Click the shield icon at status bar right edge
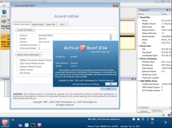This screenshot has width=172, height=128. tap(169, 115)
